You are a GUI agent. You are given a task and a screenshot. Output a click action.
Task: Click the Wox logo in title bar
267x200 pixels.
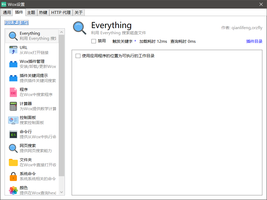[x=4, y=4]
